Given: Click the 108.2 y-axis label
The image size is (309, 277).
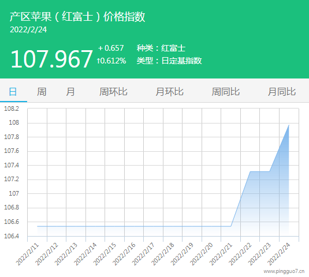Looking at the screenshot, I should click(x=12, y=108).
